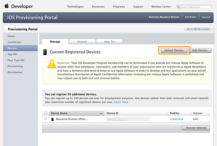This screenshot has width=217, height=146.
Task: Click the magnifier icon in search field
Action: click(179, 7)
